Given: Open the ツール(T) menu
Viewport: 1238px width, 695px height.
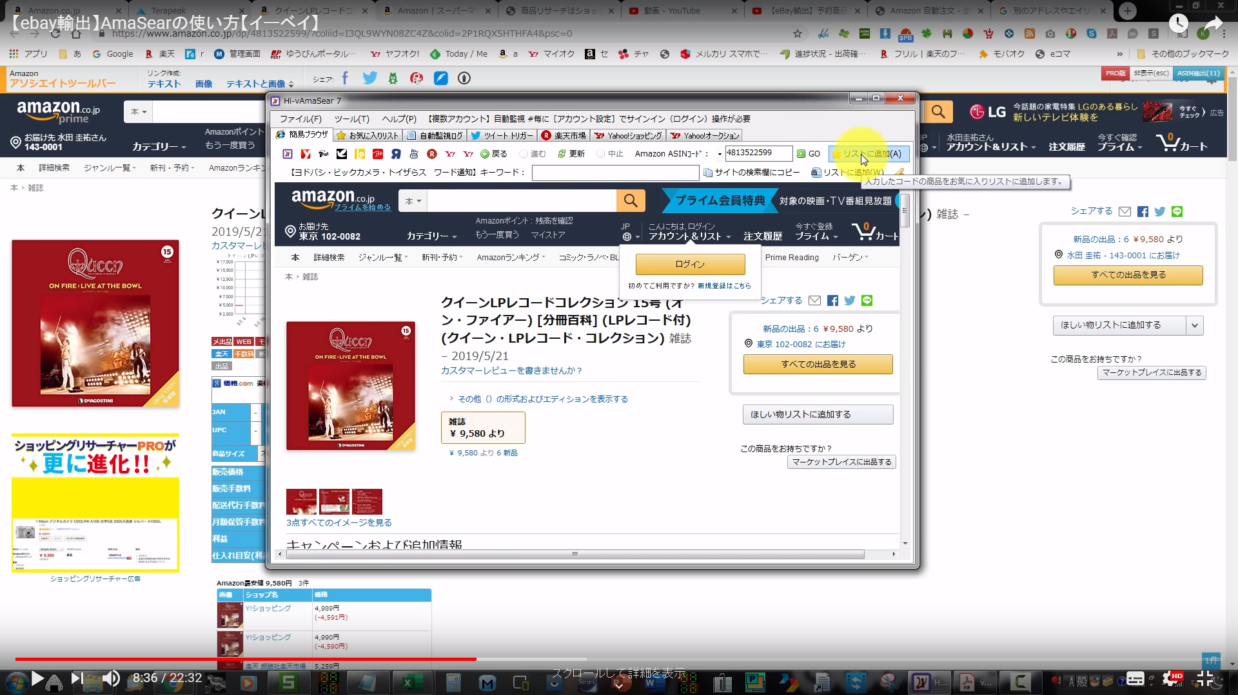Looking at the screenshot, I should [352, 119].
